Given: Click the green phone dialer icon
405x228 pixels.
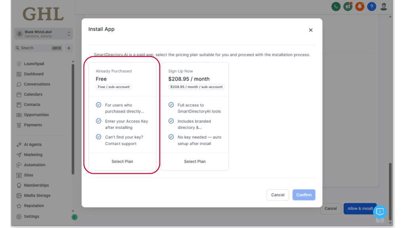Looking at the screenshot, I should pyautogui.click(x=336, y=6).
